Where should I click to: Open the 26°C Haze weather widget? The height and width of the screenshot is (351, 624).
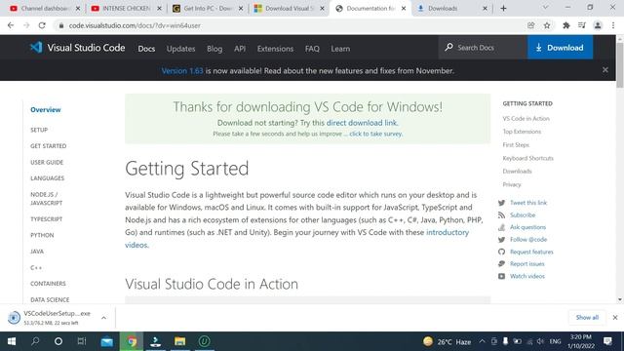448,341
